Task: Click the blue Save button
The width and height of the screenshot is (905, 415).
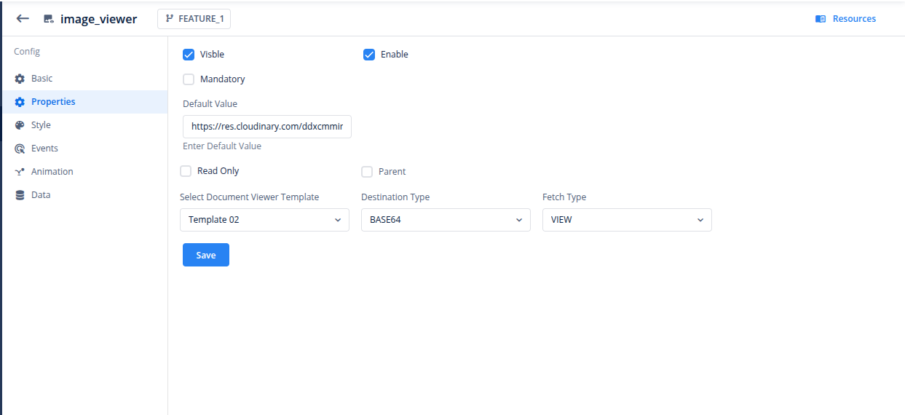Action: [206, 255]
